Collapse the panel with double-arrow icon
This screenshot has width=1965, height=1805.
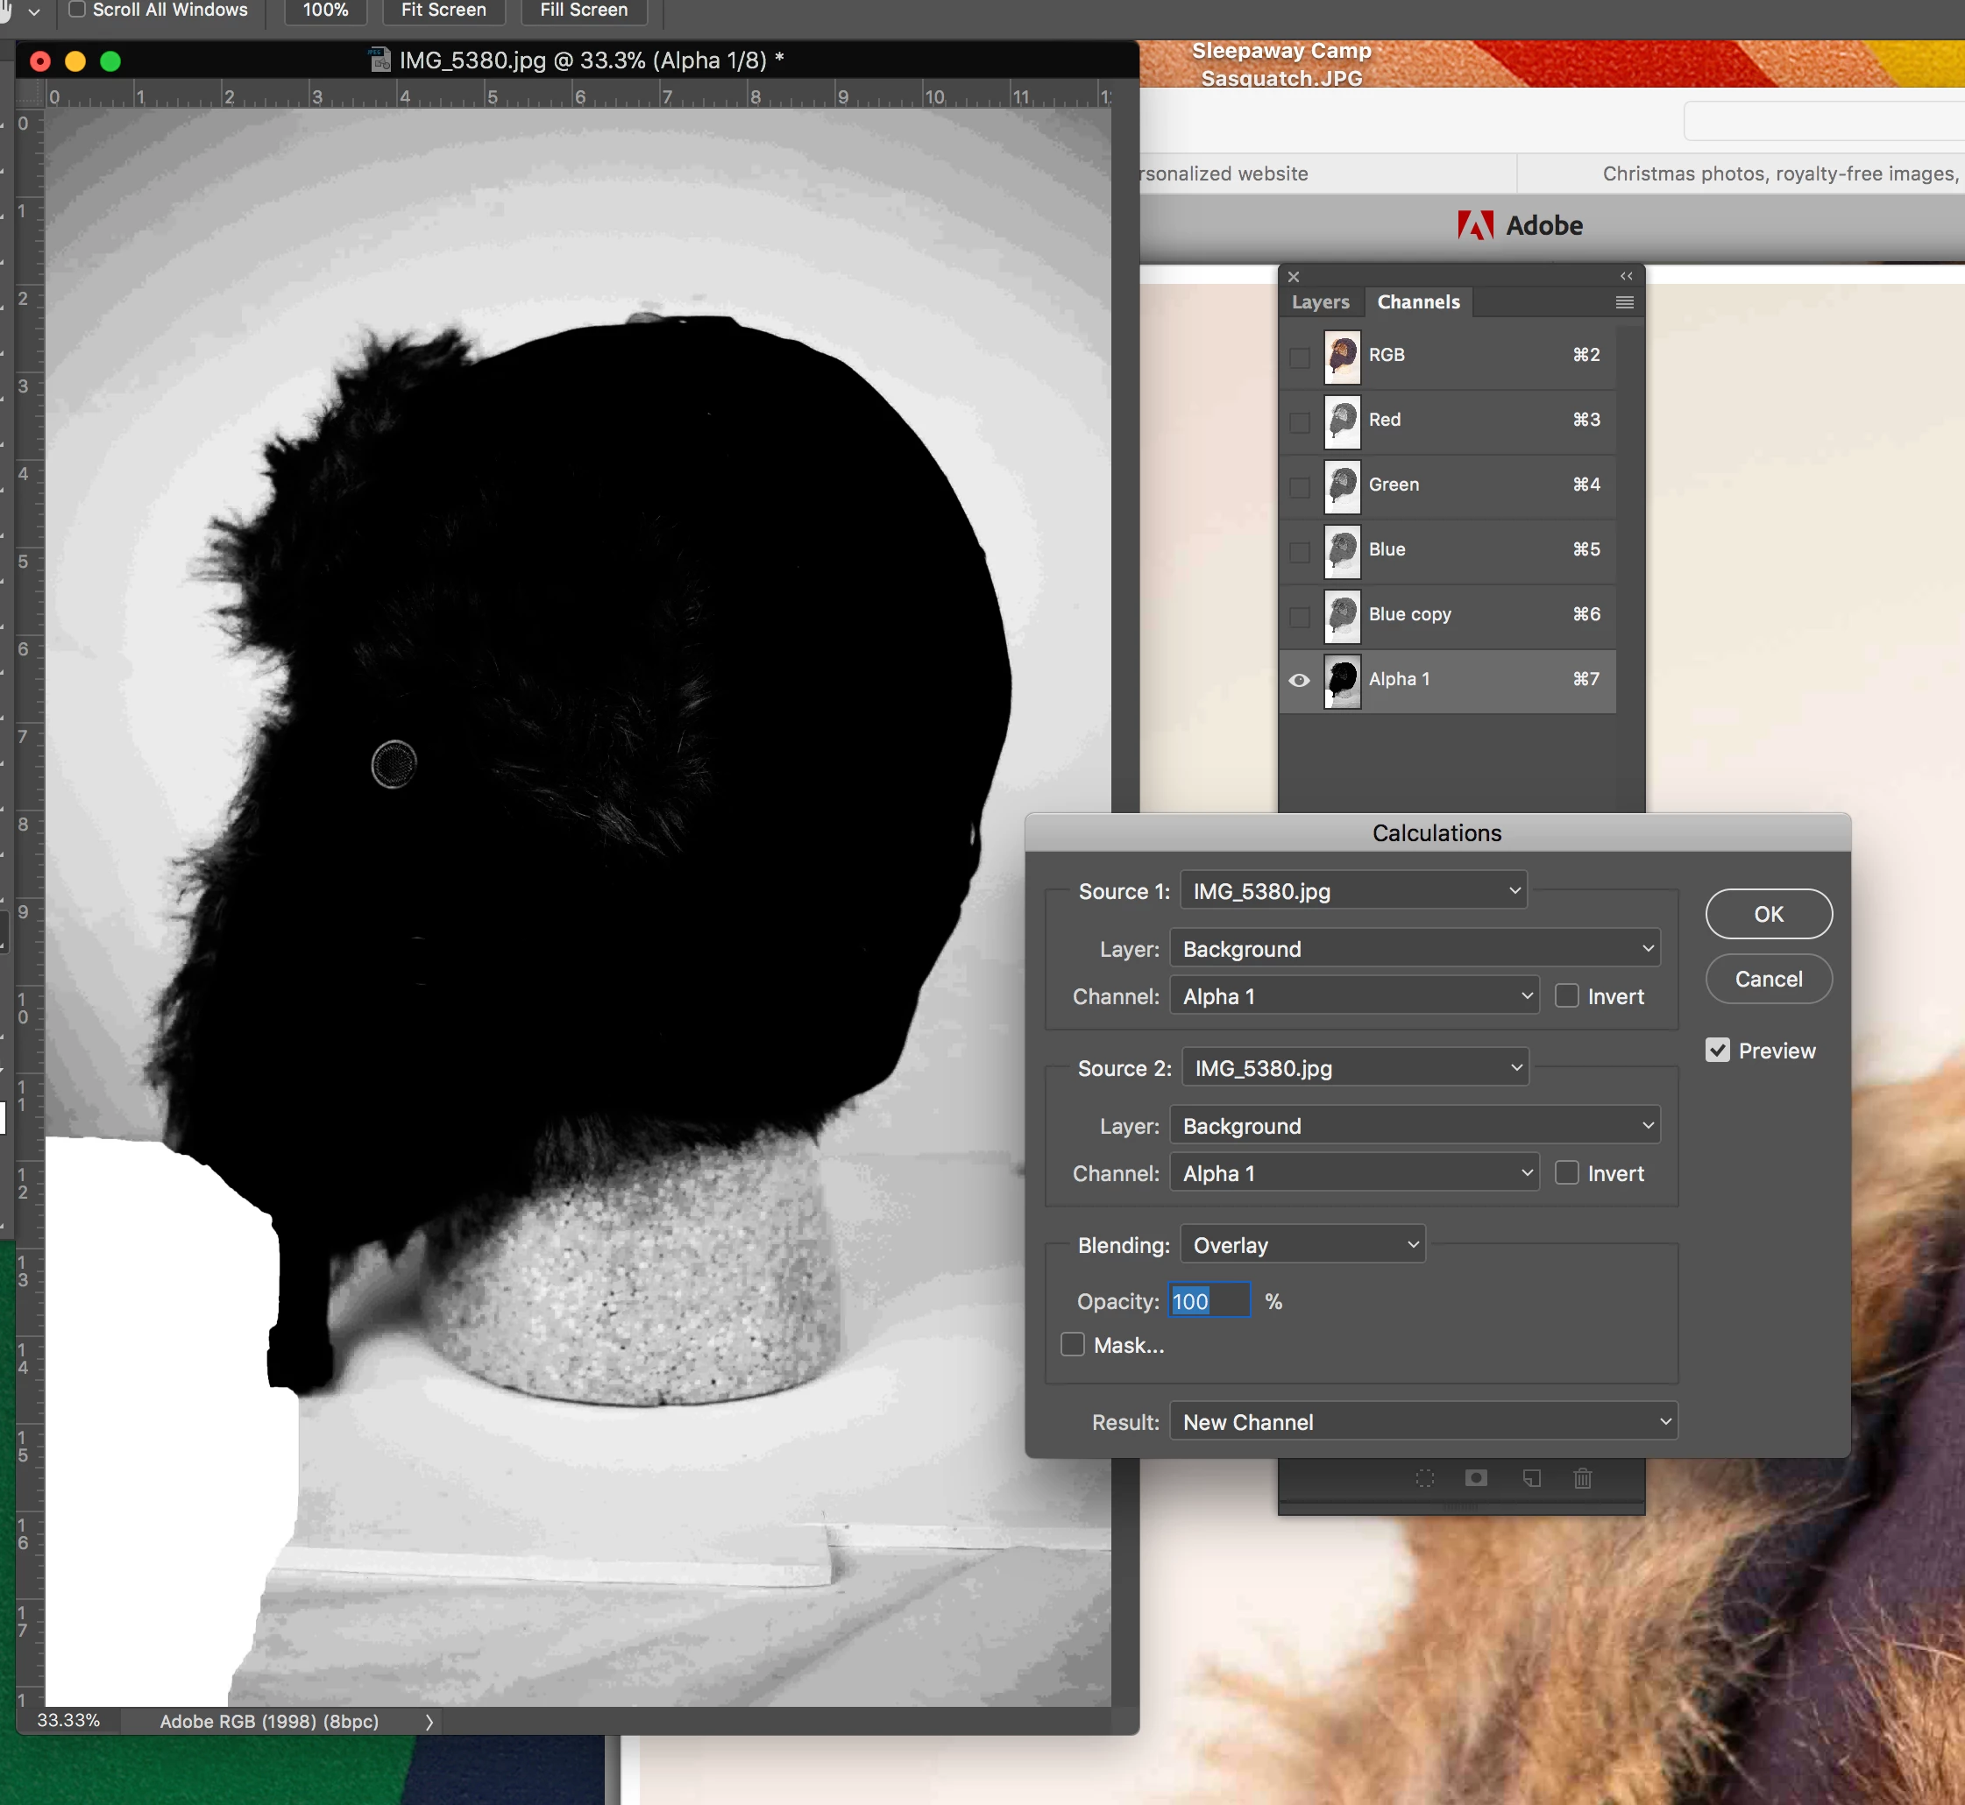[x=1626, y=276]
